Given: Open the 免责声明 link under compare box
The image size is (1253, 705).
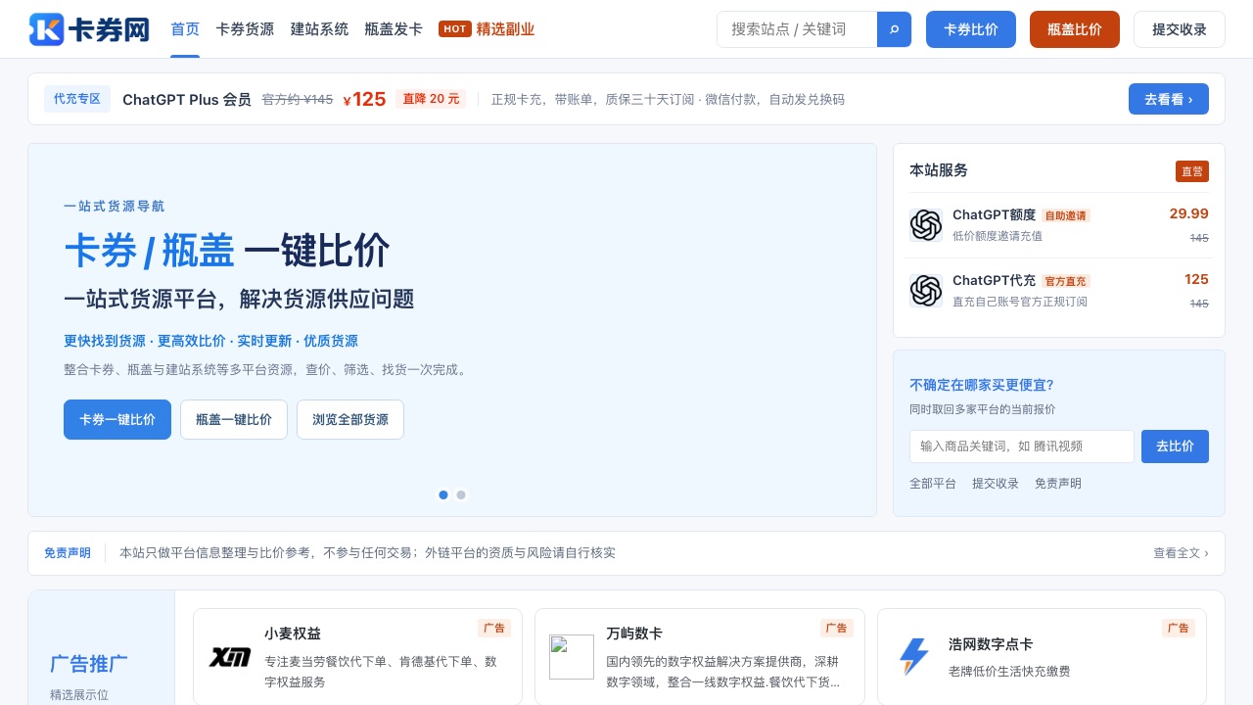Looking at the screenshot, I should coord(1058,484).
